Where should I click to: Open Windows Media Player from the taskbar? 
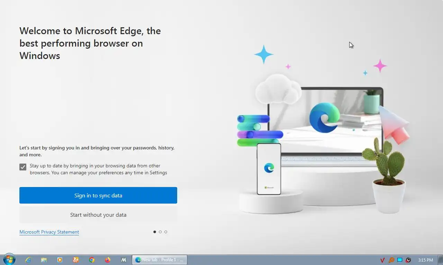click(x=60, y=260)
